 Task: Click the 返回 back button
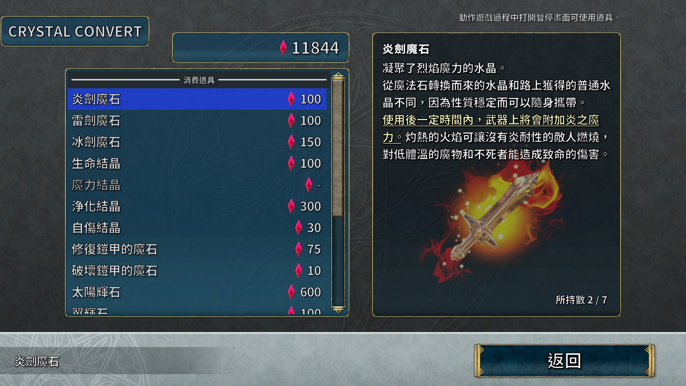click(564, 361)
